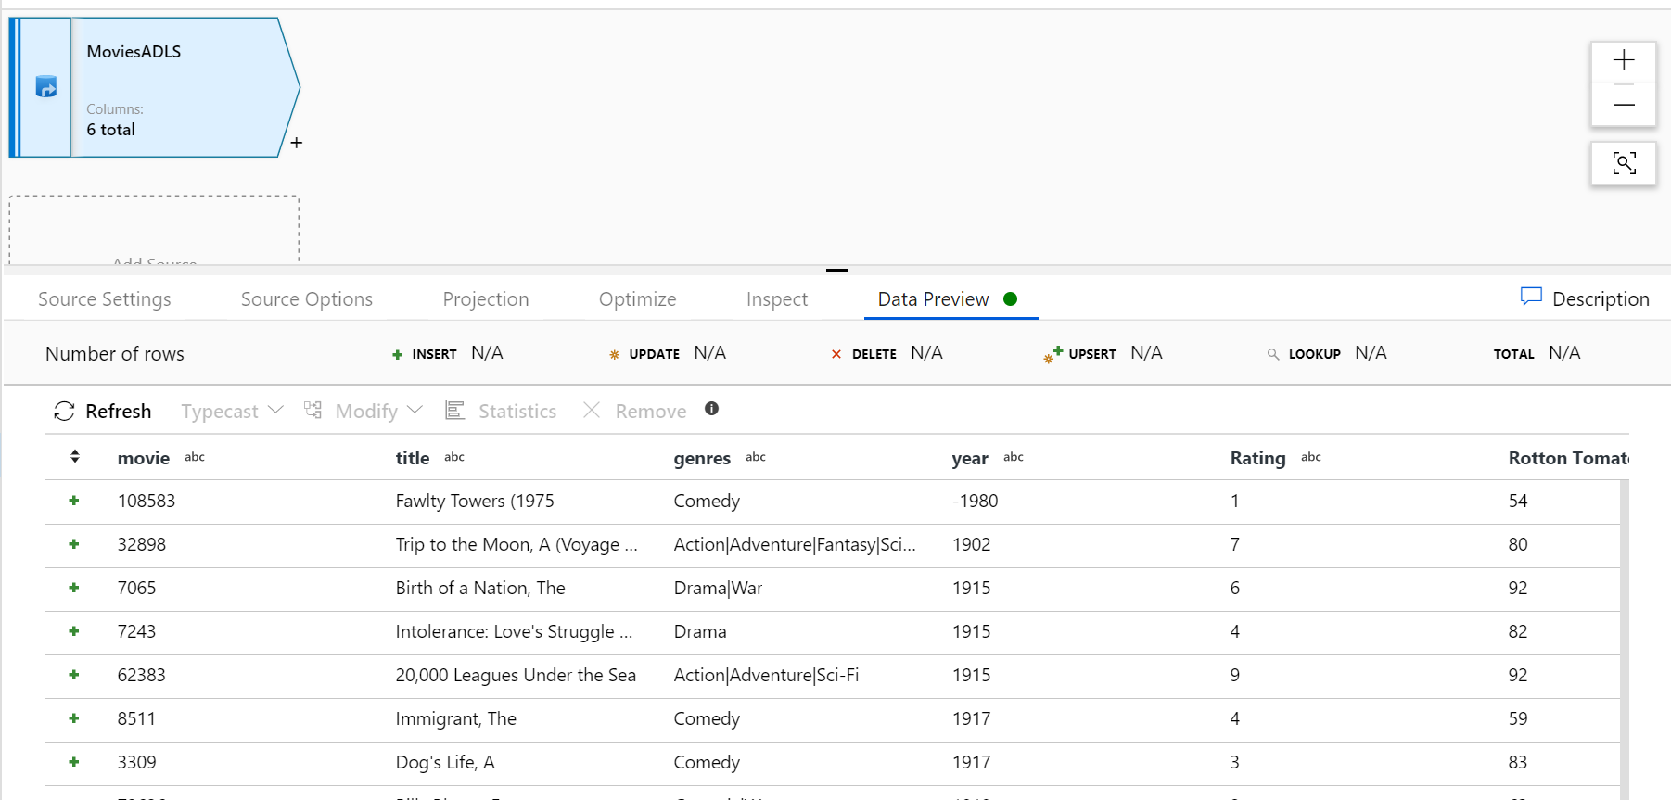Click the year column header

coord(970,458)
